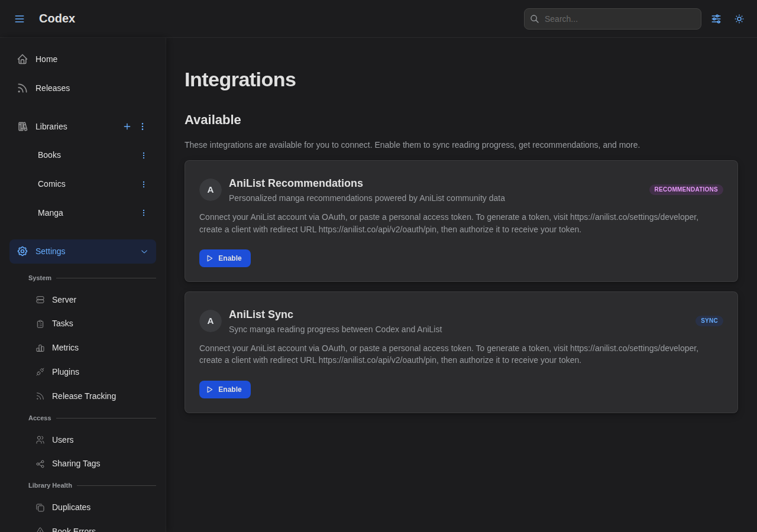Click the search magnifier icon
The image size is (757, 532).
pos(535,19)
